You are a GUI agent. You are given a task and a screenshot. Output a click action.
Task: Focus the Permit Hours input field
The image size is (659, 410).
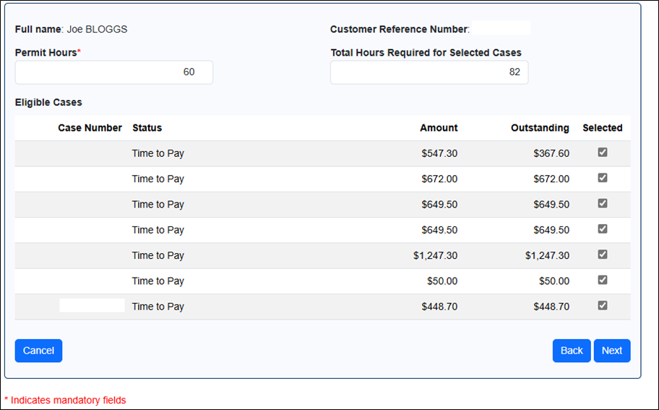(x=113, y=72)
